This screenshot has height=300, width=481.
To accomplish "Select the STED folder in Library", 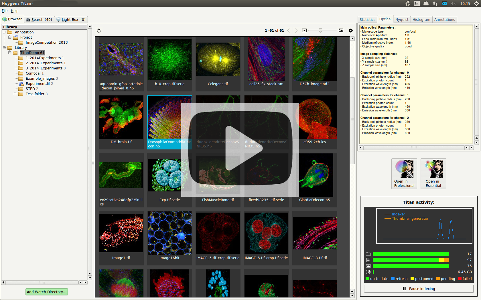I will pos(30,89).
